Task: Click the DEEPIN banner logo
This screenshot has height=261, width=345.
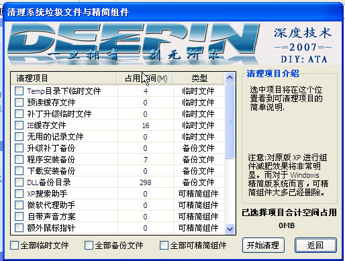Action: pos(134,44)
